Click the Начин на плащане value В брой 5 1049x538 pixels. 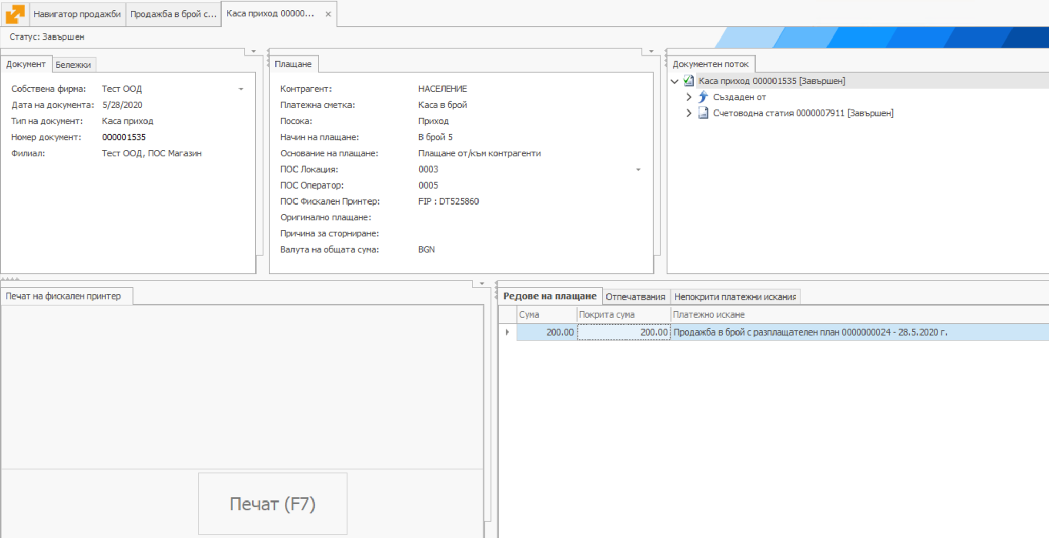coord(435,137)
